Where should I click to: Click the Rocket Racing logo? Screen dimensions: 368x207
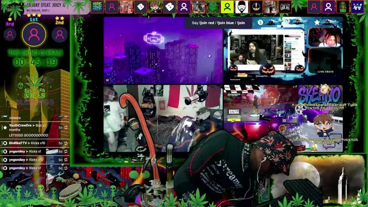pos(234,112)
